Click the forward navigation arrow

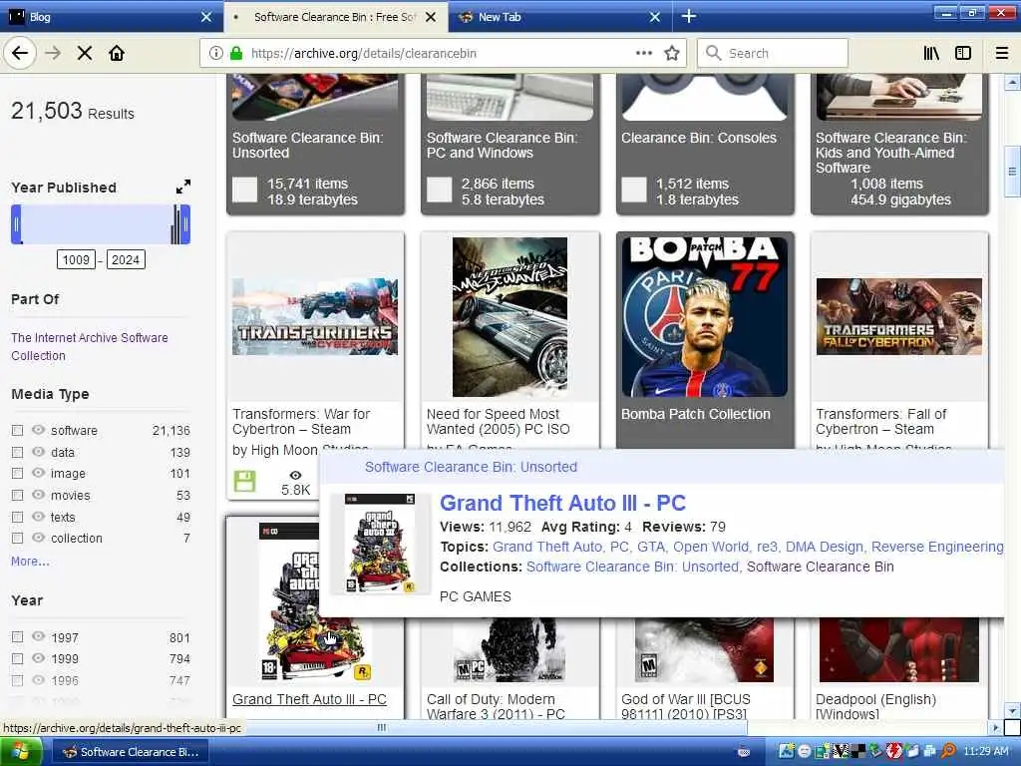(53, 54)
